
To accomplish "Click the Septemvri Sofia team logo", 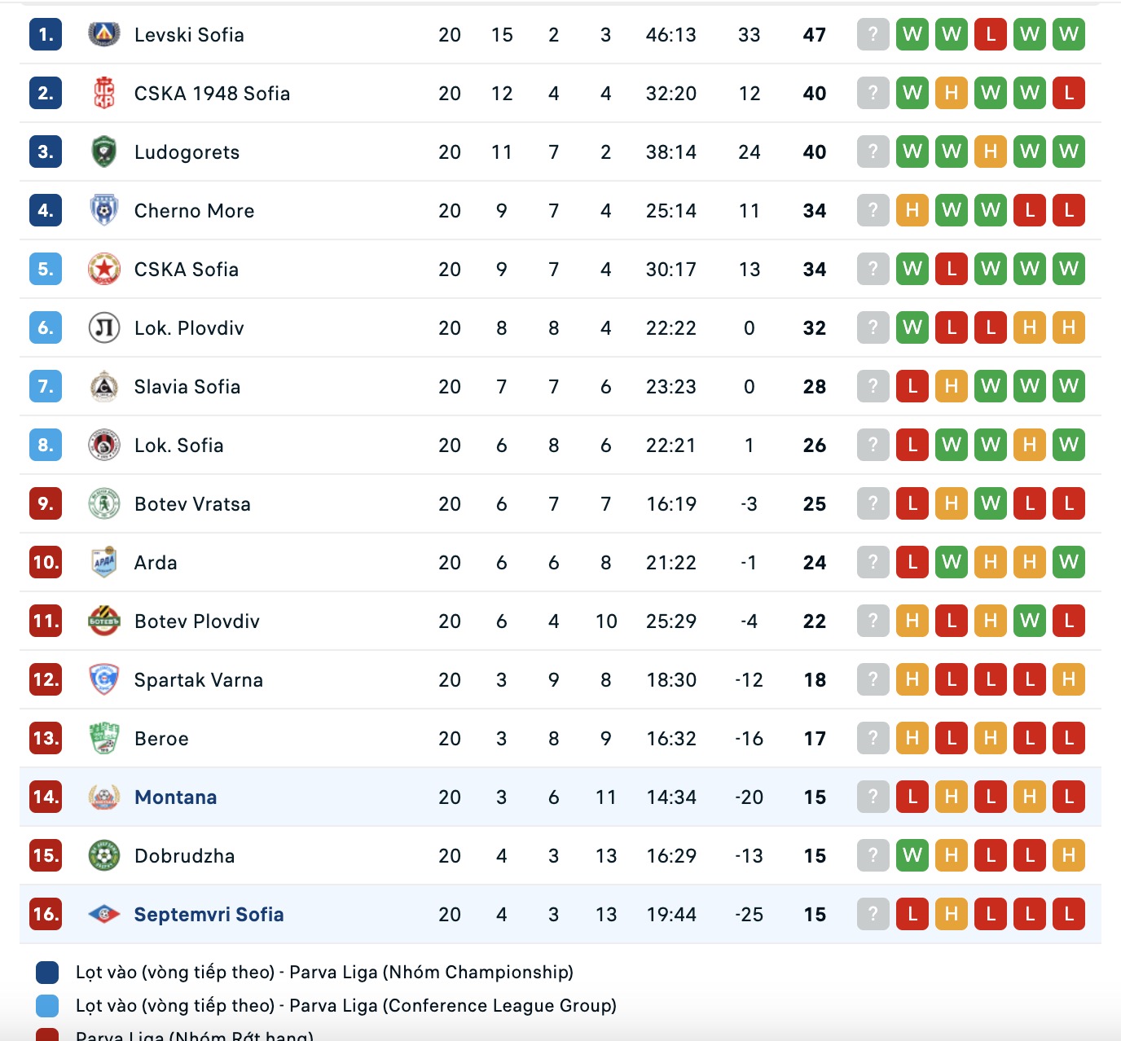I will pyautogui.click(x=103, y=914).
